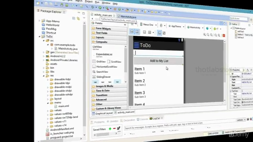This screenshot has width=253, height=142.
Task: Expand the Android 4.2.2 library node
Action: (x=43, y=56)
